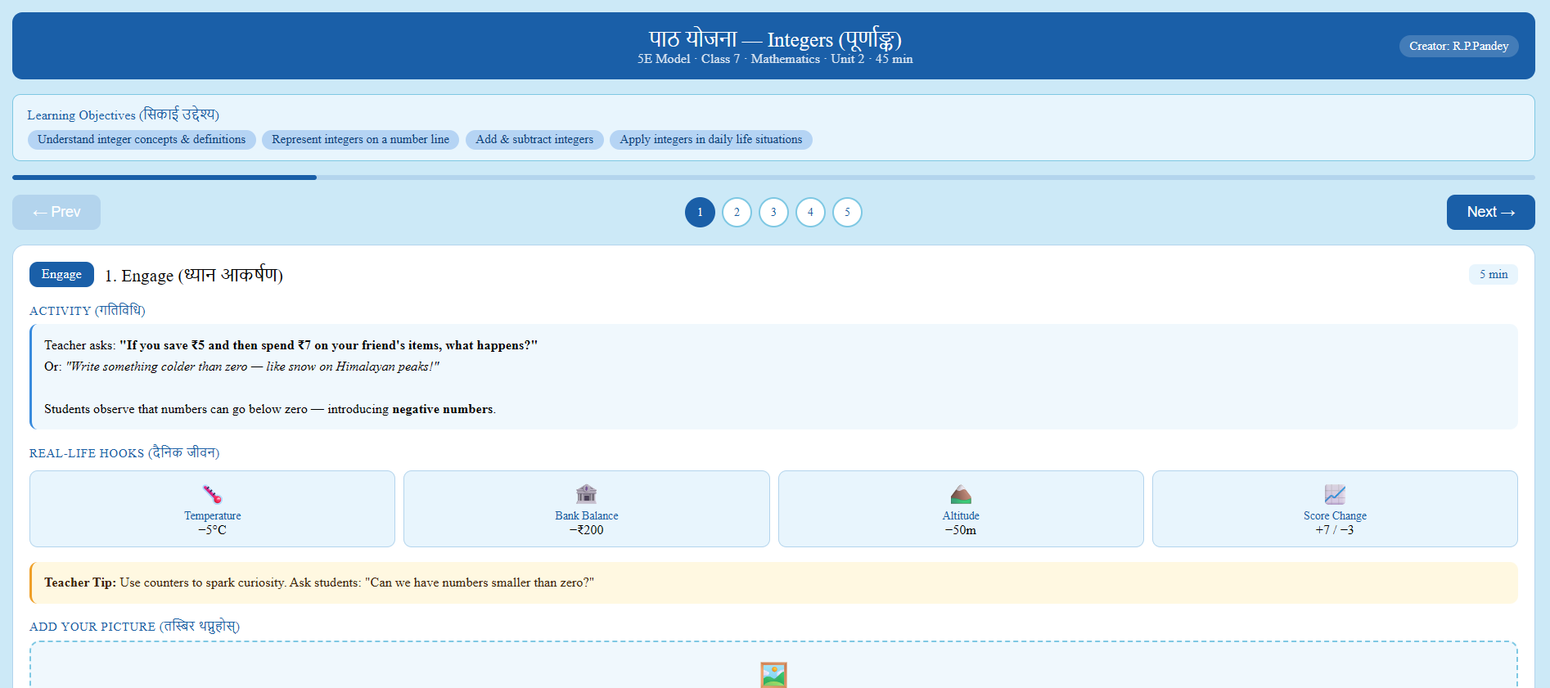Click the Learning Objectives heading

click(123, 115)
